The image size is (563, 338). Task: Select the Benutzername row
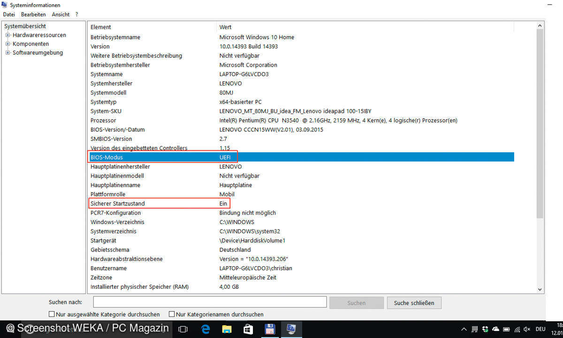coord(301,269)
